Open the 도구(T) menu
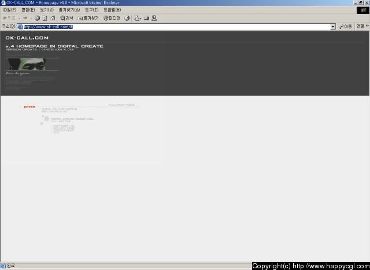This screenshot has width=370, height=270. point(91,10)
